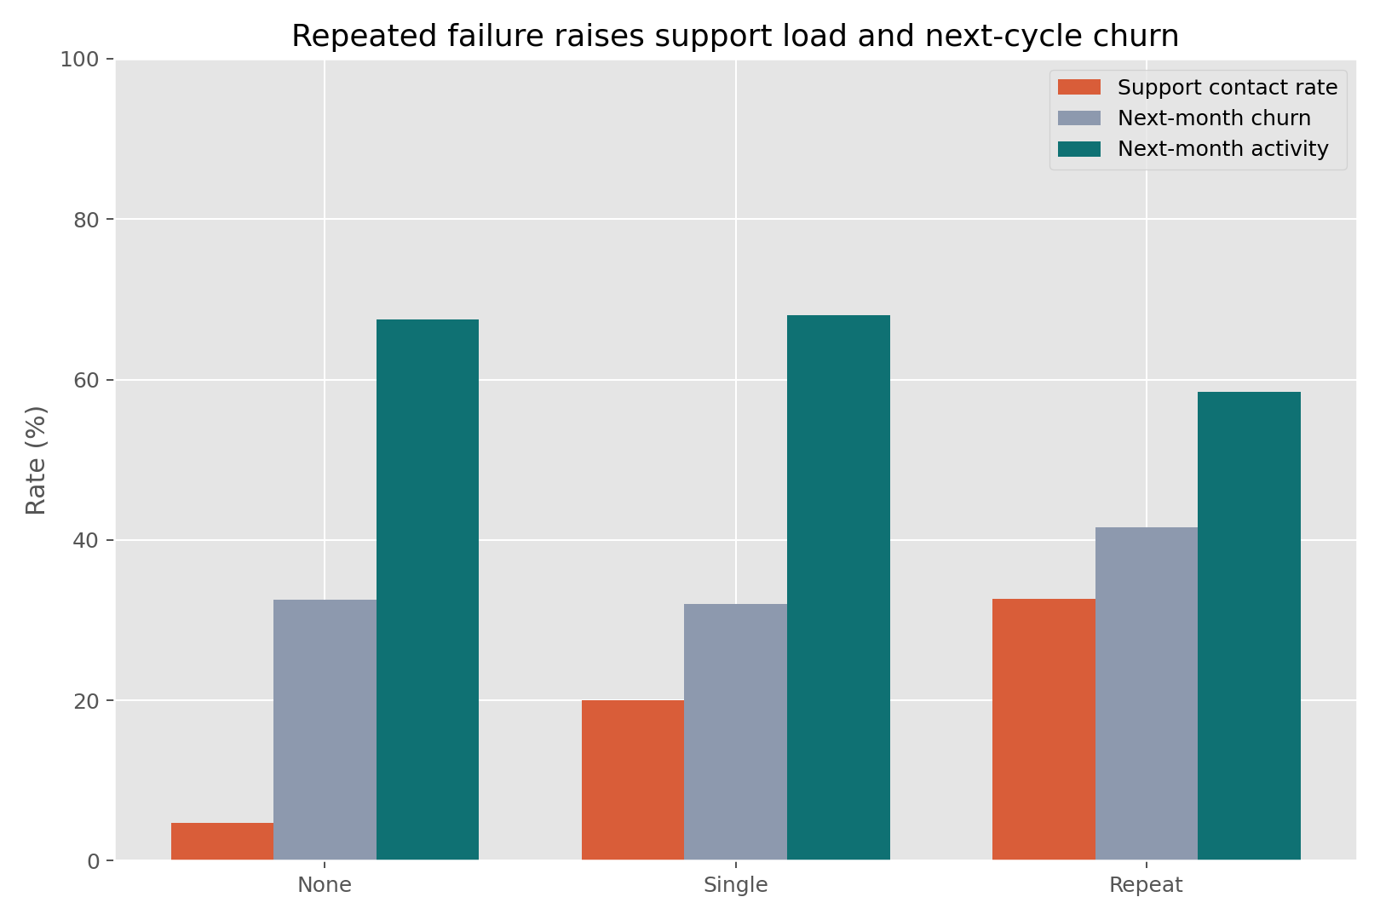Click the 'None' x-axis category label
The image size is (1380, 920).
325,885
